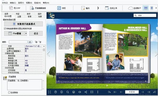Image resolution: width=158 pixels, height=96 pixels.
Task: Collapse the 帮助设置 tree group
Action: pyautogui.click(x=6, y=53)
